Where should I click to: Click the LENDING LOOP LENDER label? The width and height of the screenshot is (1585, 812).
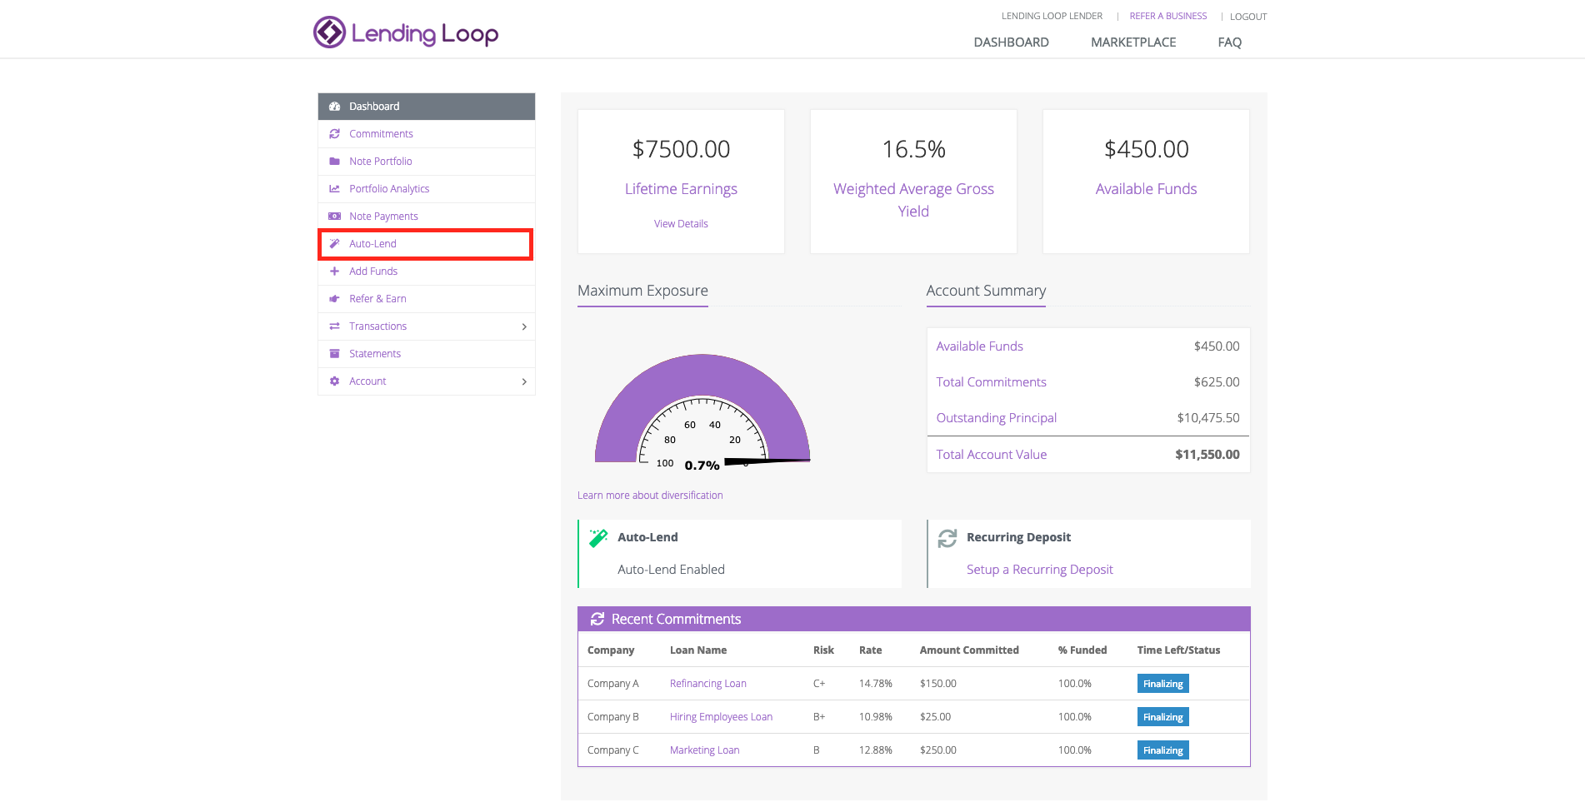[x=1052, y=16]
